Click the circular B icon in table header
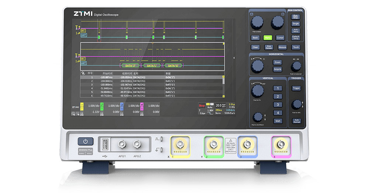The width and height of the screenshot is (369, 193). pyautogui.click(x=83, y=74)
